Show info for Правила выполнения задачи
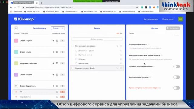The width and height of the screenshot is (194, 109). click(x=154, y=67)
